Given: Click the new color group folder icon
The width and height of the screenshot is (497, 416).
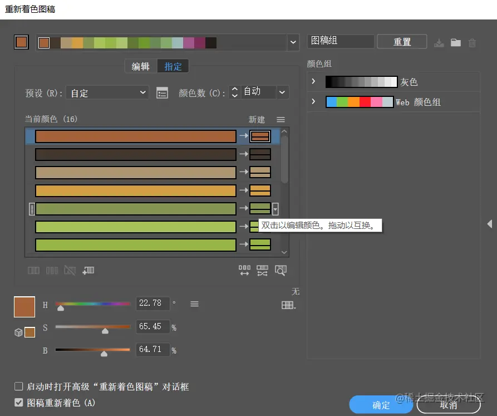Looking at the screenshot, I should (x=455, y=42).
